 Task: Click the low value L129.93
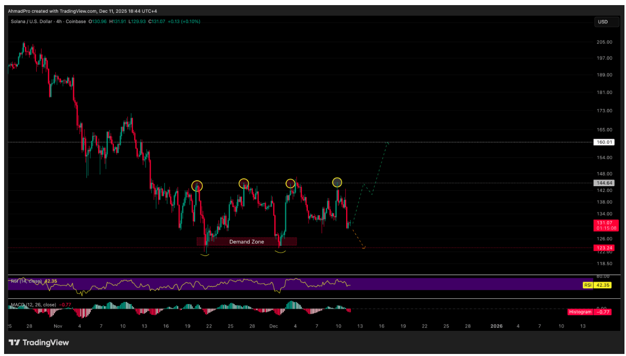[x=138, y=21]
